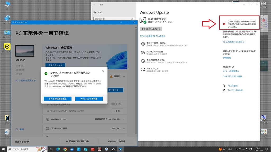Viewport: 271px width, 152px height.
Task: Click Windows 11 の詳細 button in the dialog
Action: point(89,99)
